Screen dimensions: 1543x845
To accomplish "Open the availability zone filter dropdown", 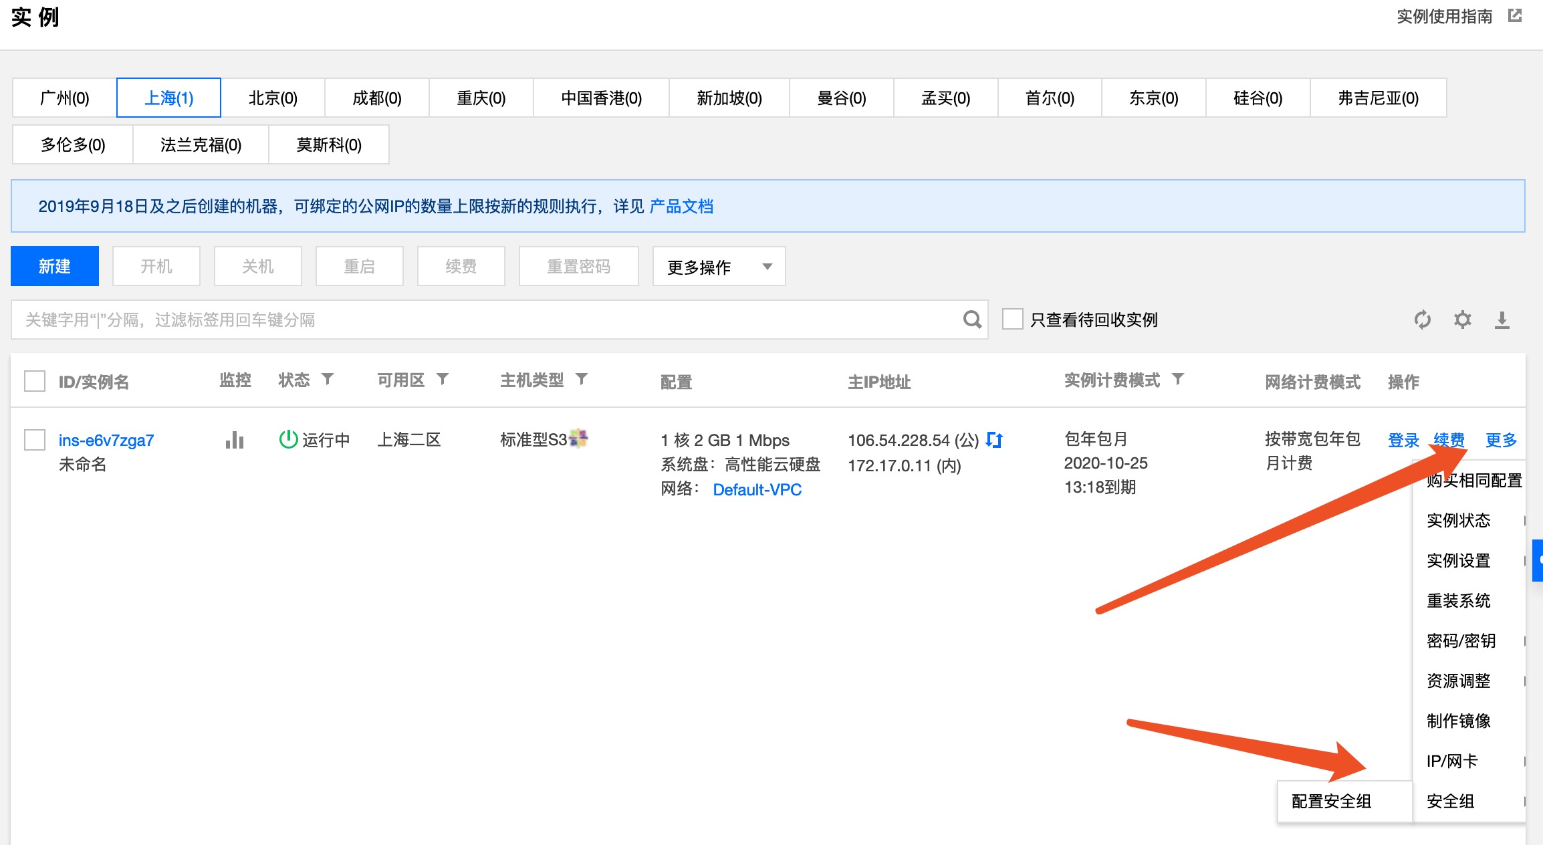I will click(x=443, y=380).
